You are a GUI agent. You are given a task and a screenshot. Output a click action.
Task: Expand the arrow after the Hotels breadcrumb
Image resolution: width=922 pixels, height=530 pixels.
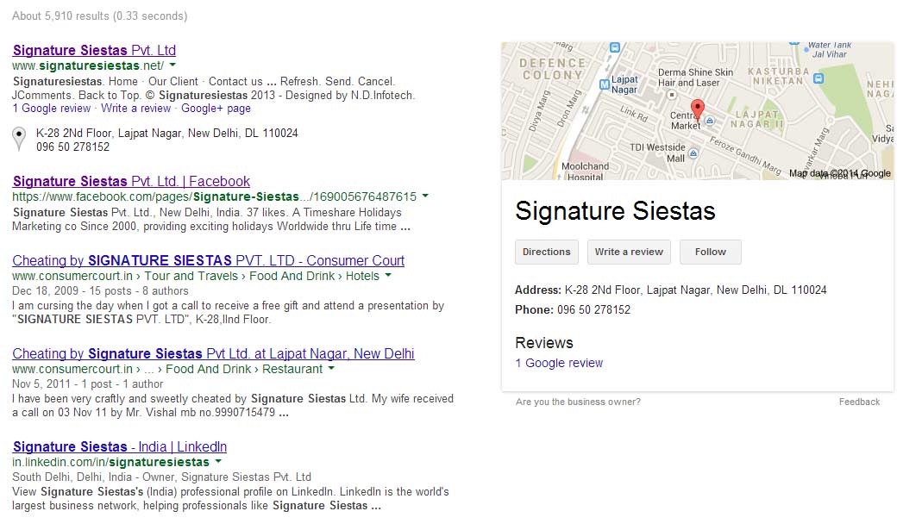[x=388, y=276]
